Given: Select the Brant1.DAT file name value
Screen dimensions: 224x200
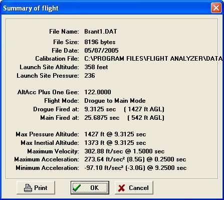Looking at the screenshot, I should [101, 32].
